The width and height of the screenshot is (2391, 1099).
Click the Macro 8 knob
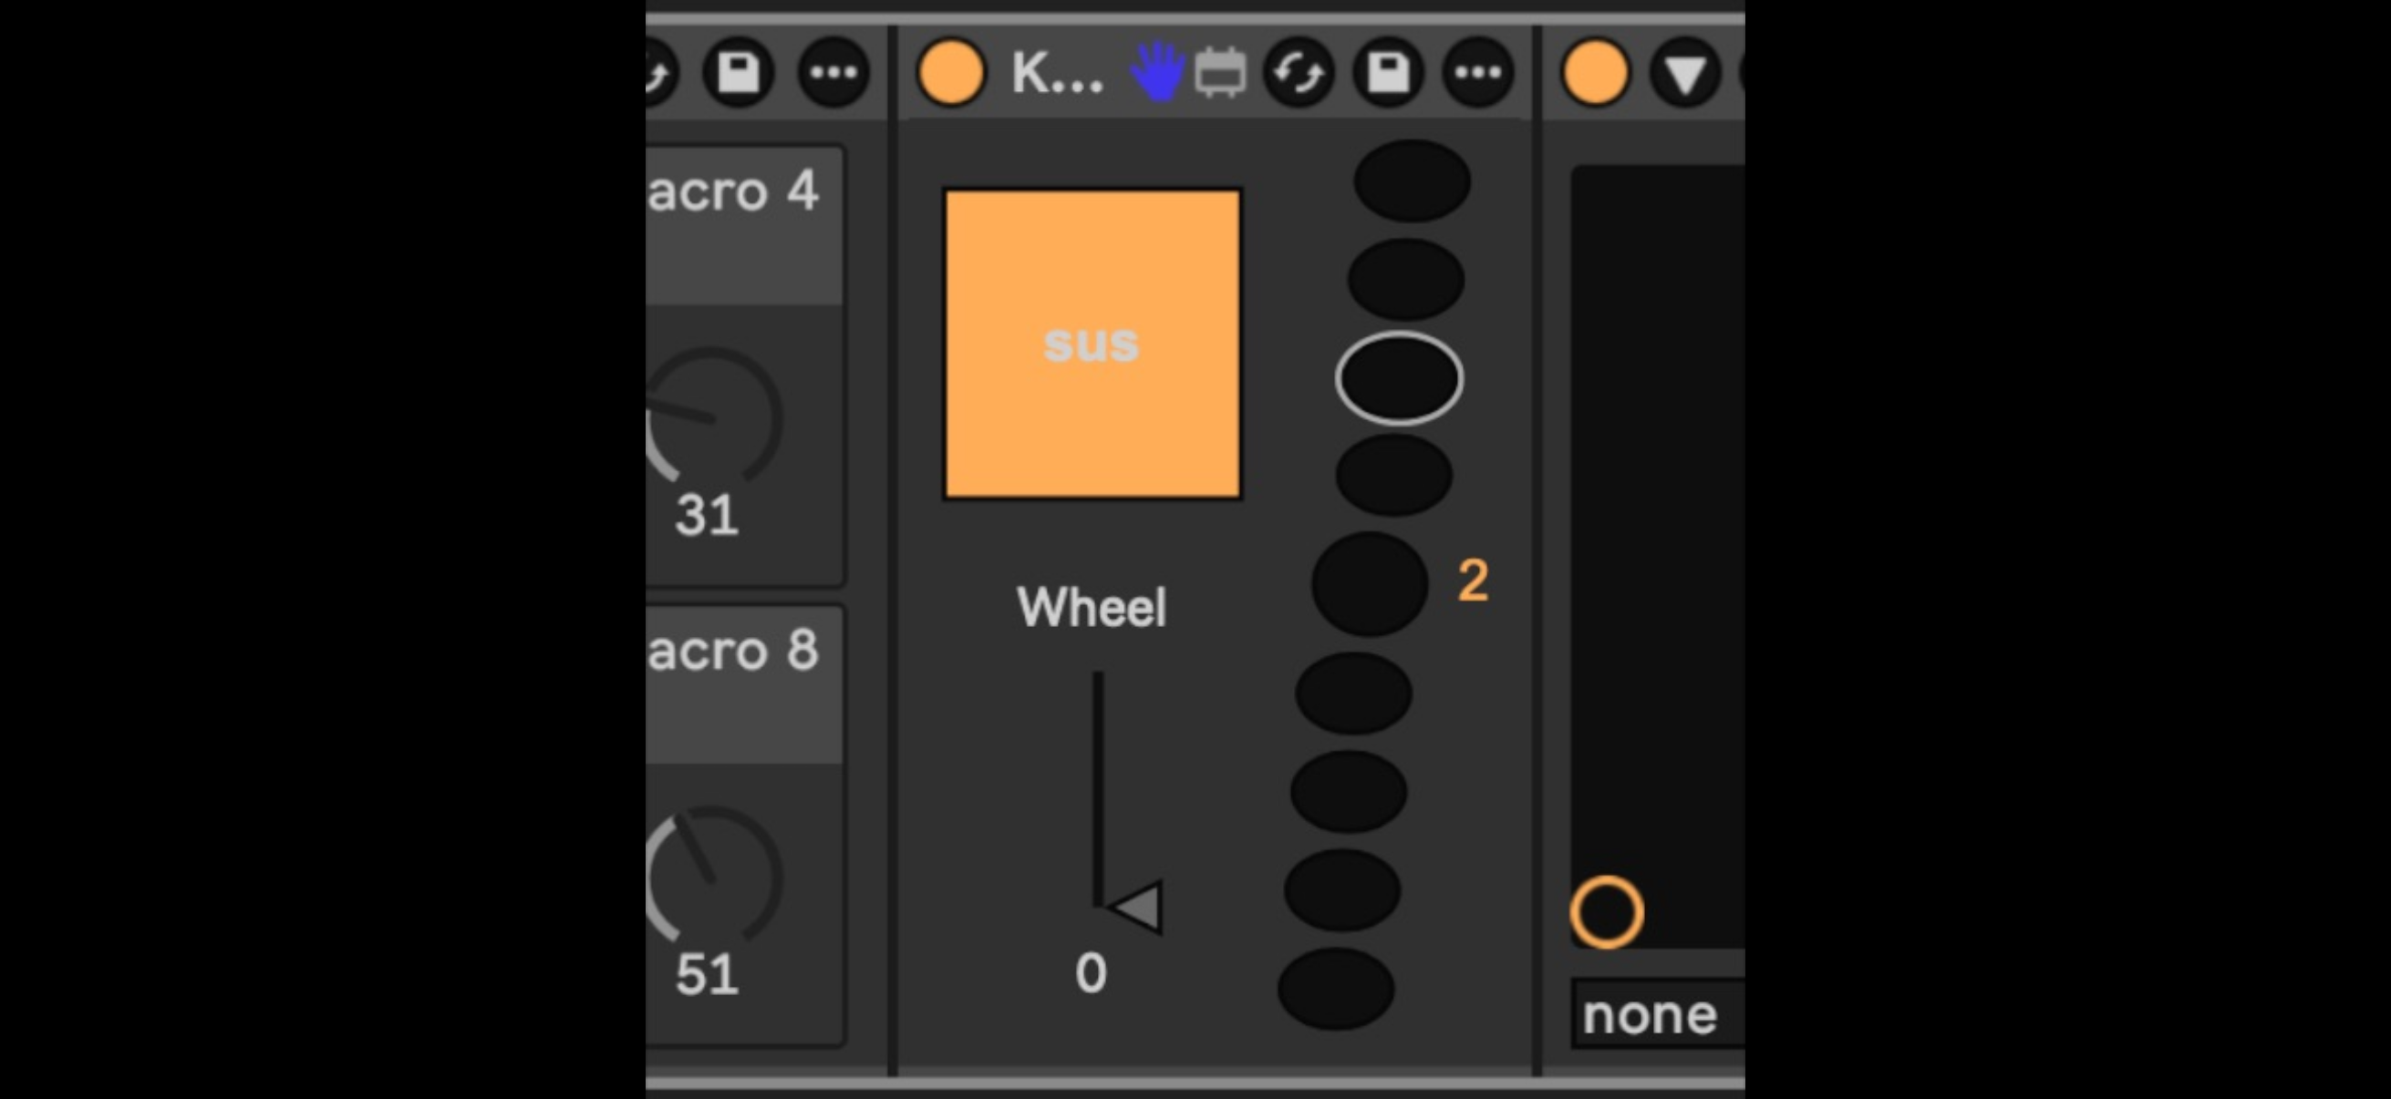tap(713, 877)
